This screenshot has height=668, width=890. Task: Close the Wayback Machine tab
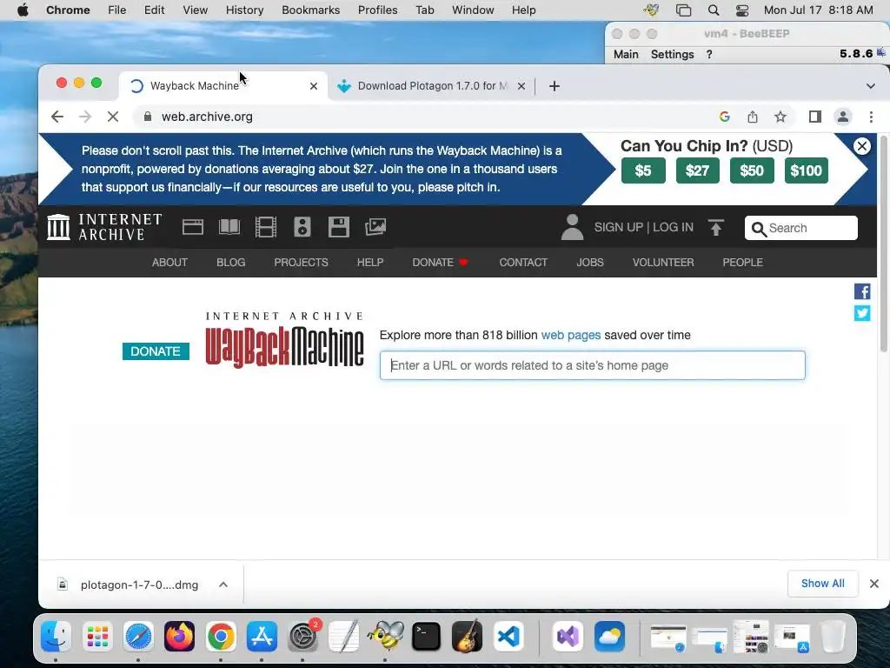(313, 86)
